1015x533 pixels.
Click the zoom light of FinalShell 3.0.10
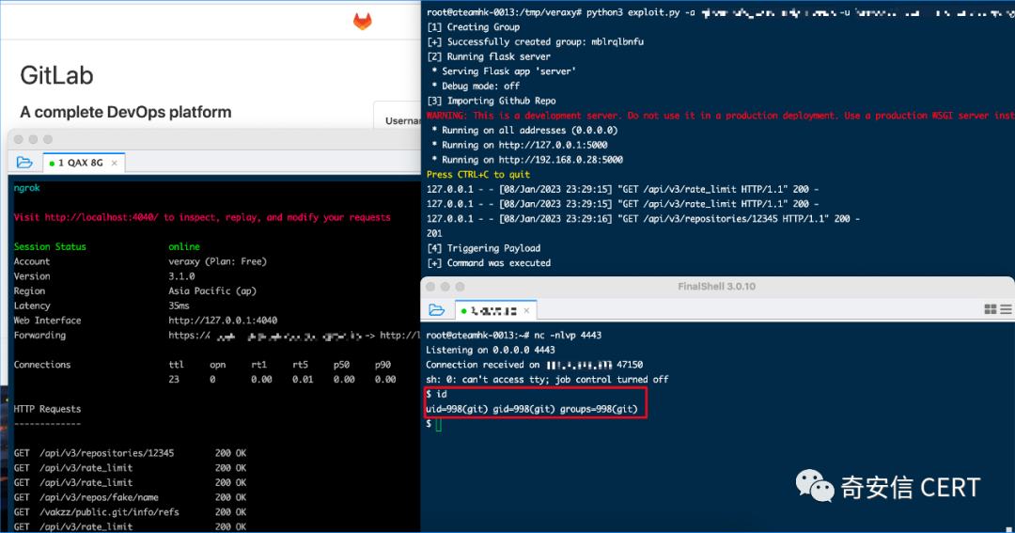460,287
